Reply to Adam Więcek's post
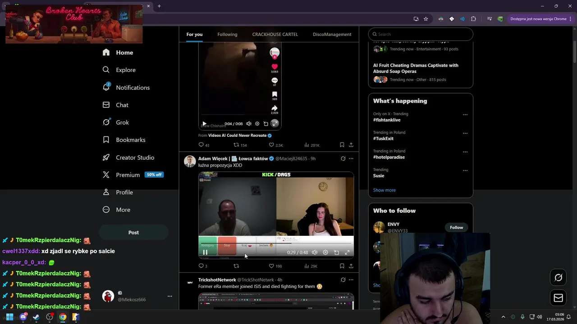 201,266
